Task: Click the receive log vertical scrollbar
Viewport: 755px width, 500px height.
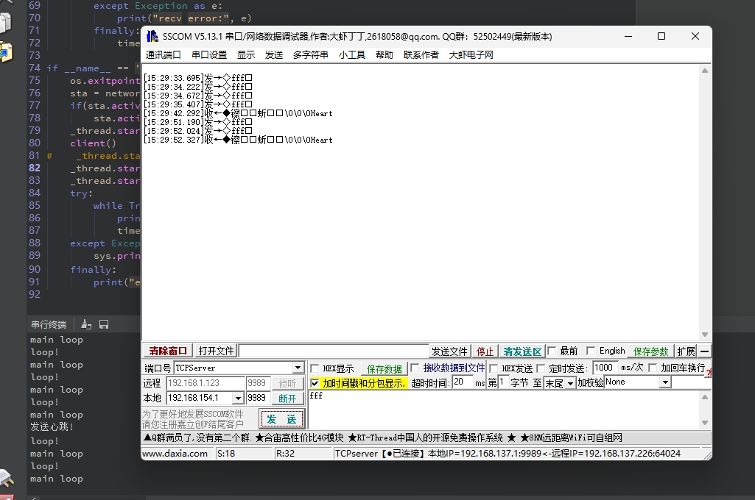Action: (x=705, y=202)
